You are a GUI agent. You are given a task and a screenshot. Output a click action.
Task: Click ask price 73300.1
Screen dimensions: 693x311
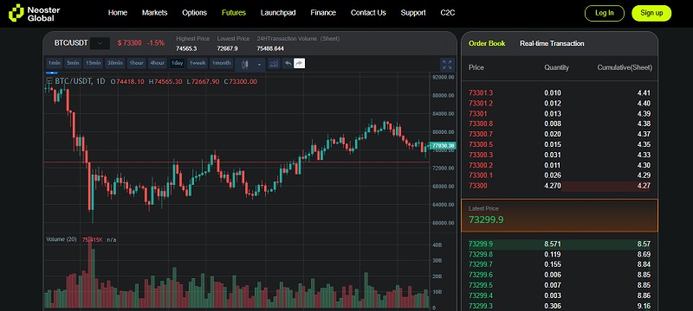[x=481, y=175]
